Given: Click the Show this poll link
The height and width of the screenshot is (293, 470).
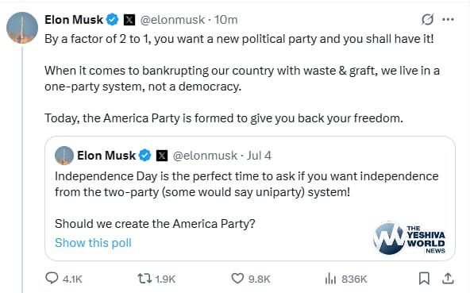Looking at the screenshot, I should (93, 243).
